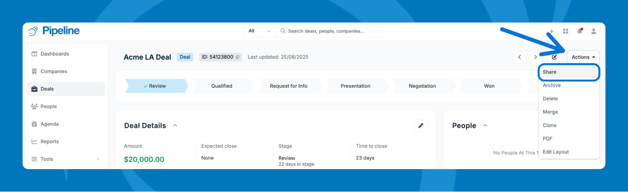The image size is (628, 192).
Task: Click the plus icon to add new
Action: tap(551, 31)
